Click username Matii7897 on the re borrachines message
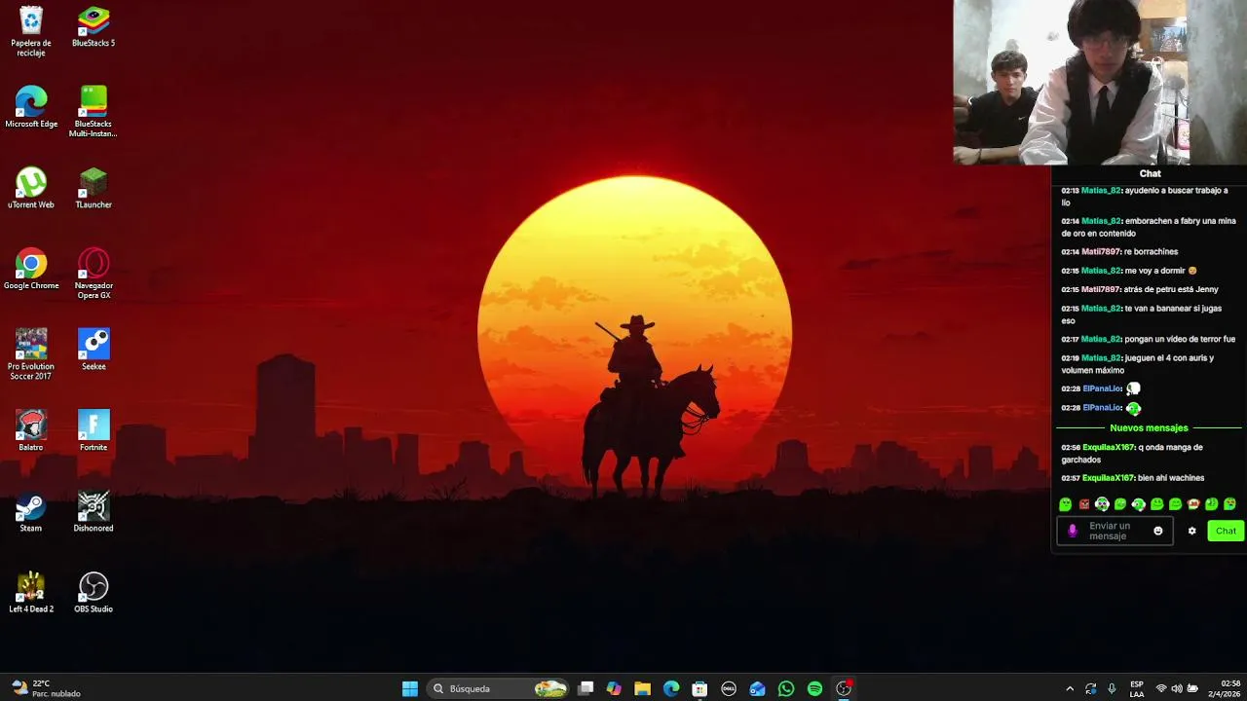 pos(1101,251)
